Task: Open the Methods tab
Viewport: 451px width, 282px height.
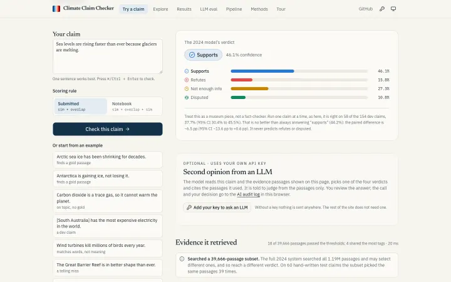Action: tap(259, 9)
